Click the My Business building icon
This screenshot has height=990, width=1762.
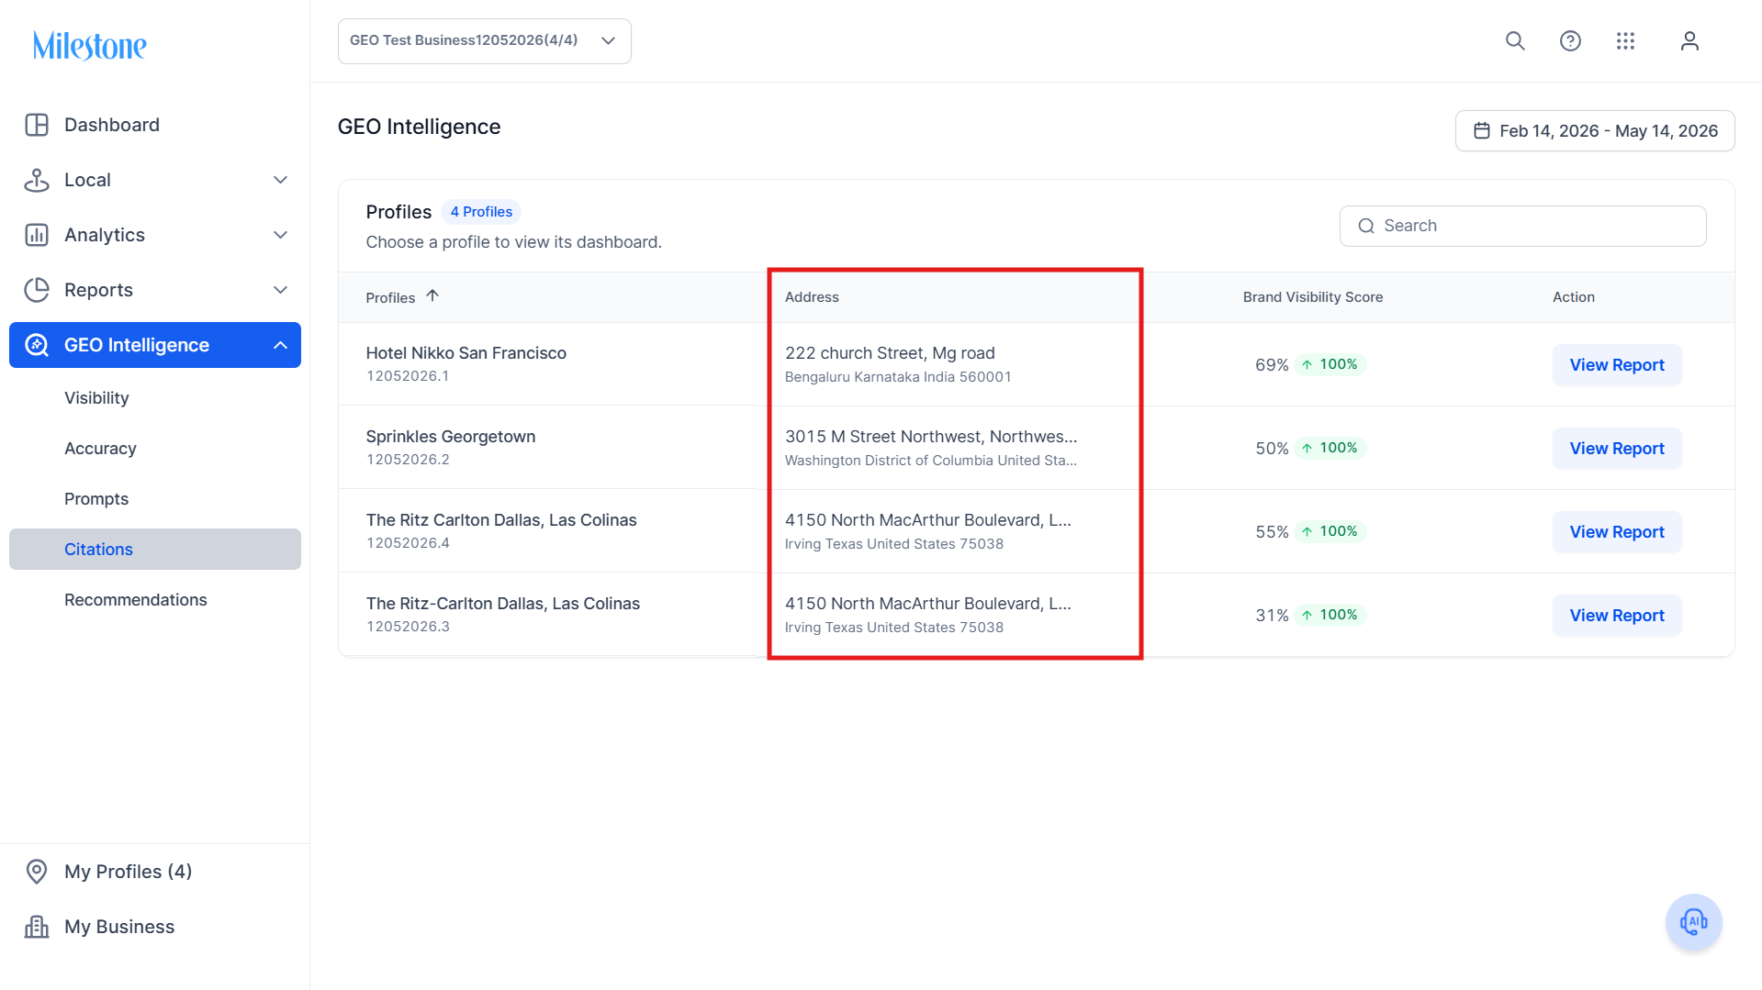37,927
